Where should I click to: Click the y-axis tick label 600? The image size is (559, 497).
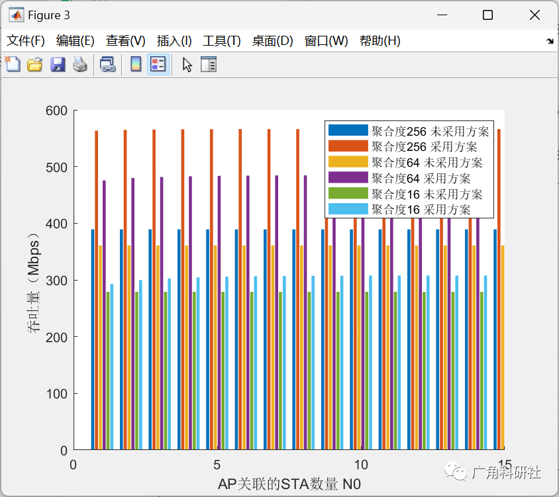pos(56,111)
